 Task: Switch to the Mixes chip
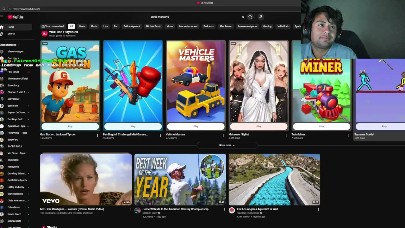pyautogui.click(x=170, y=26)
